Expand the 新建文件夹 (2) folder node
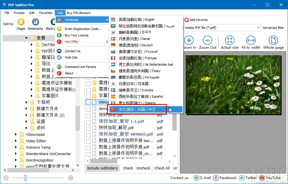This screenshot has width=288, height=184. click(27, 115)
